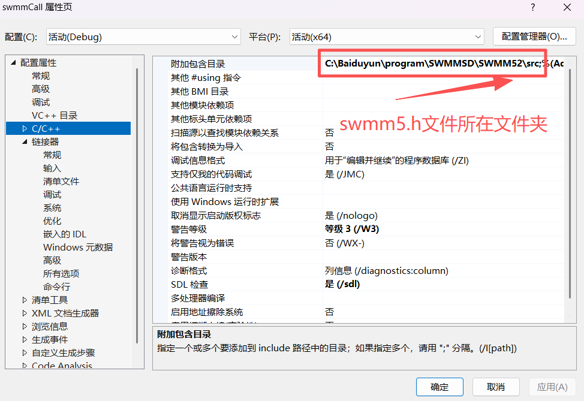Open the 平台(P) dropdown showing 活动(x64)
This screenshot has height=401, width=584.
coord(387,37)
